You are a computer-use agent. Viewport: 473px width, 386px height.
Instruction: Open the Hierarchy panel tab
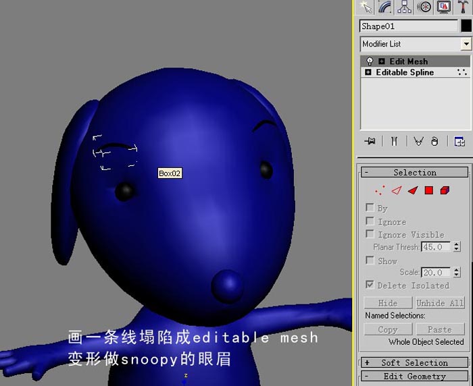pos(405,7)
